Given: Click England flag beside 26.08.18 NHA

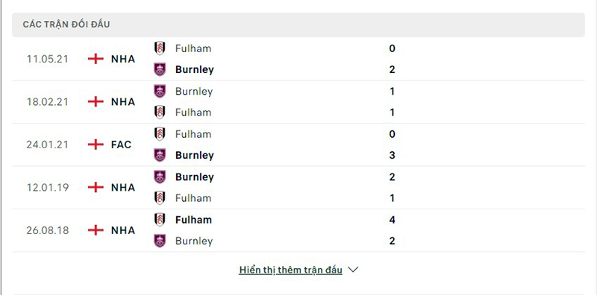Looking at the screenshot, I should [96, 230].
